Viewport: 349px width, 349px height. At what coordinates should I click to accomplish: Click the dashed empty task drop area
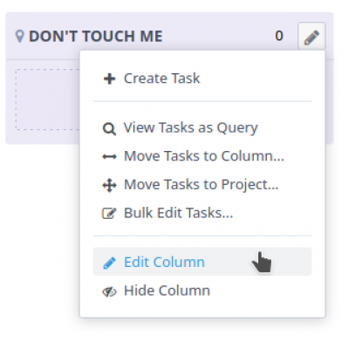click(47, 99)
